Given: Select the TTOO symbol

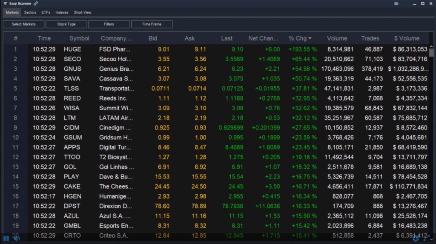Looking at the screenshot, I should (72, 157).
